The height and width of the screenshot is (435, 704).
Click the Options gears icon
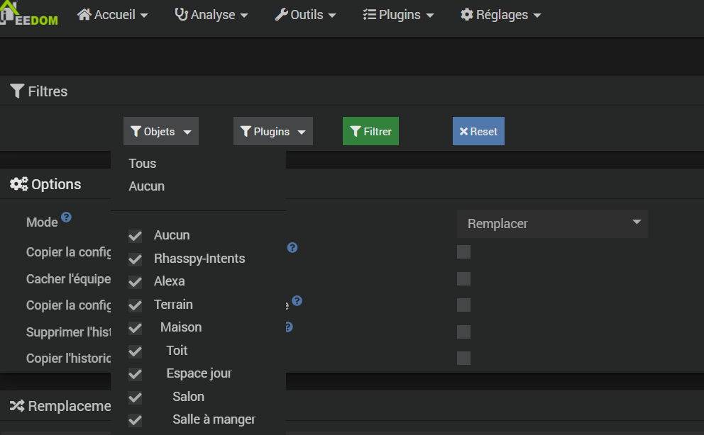[x=19, y=184]
